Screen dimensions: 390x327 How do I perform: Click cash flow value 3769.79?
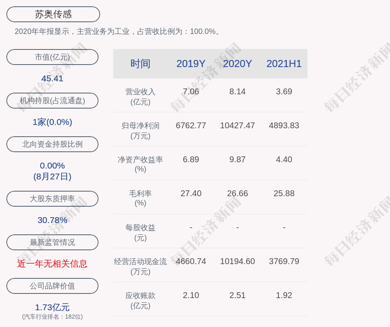tap(284, 261)
